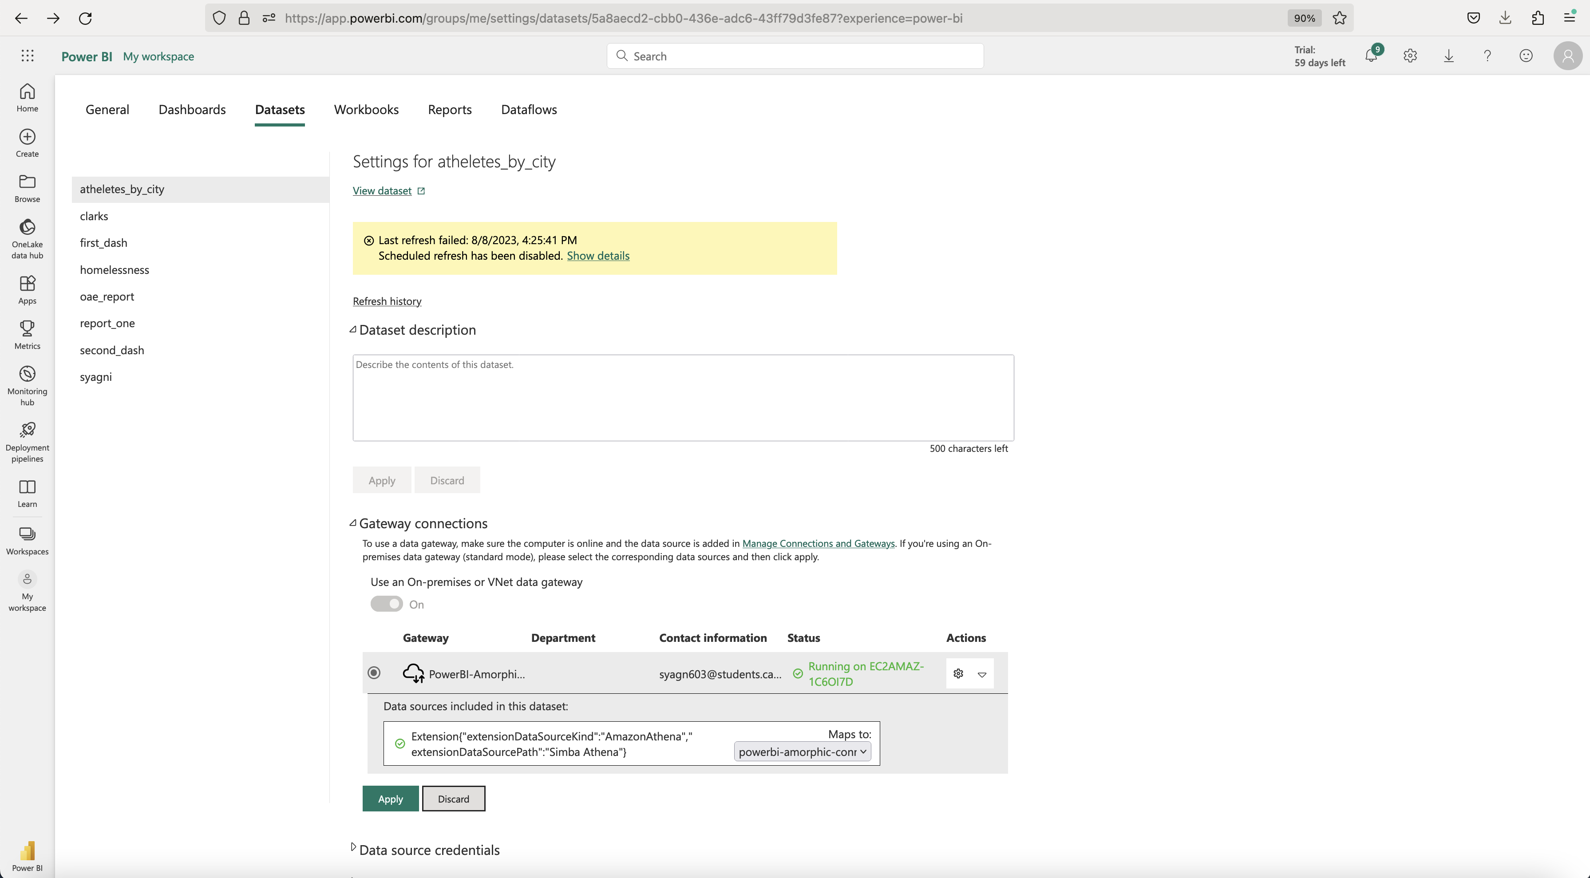Image resolution: width=1590 pixels, height=878 pixels.
Task: Click Discard under Dataset description
Action: pyautogui.click(x=447, y=480)
